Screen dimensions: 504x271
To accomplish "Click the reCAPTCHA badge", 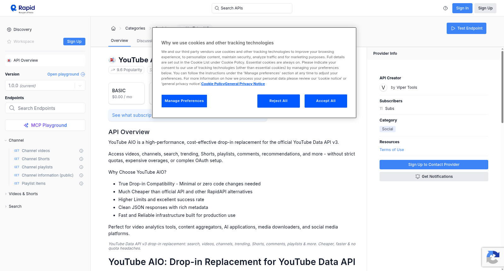I will pos(493,257).
